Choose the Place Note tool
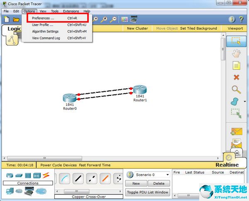249x201 pixels. tap(236, 65)
